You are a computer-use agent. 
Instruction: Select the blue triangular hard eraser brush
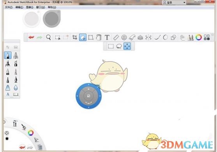click(x=8, y=88)
